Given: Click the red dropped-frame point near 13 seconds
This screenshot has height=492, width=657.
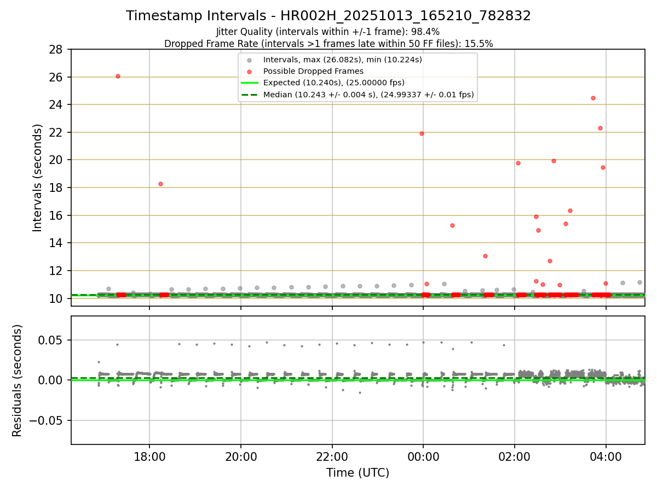Looking at the screenshot, I should tap(485, 256).
